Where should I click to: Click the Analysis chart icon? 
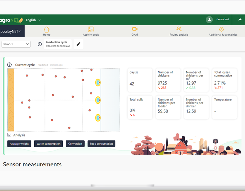[x=9, y=135]
